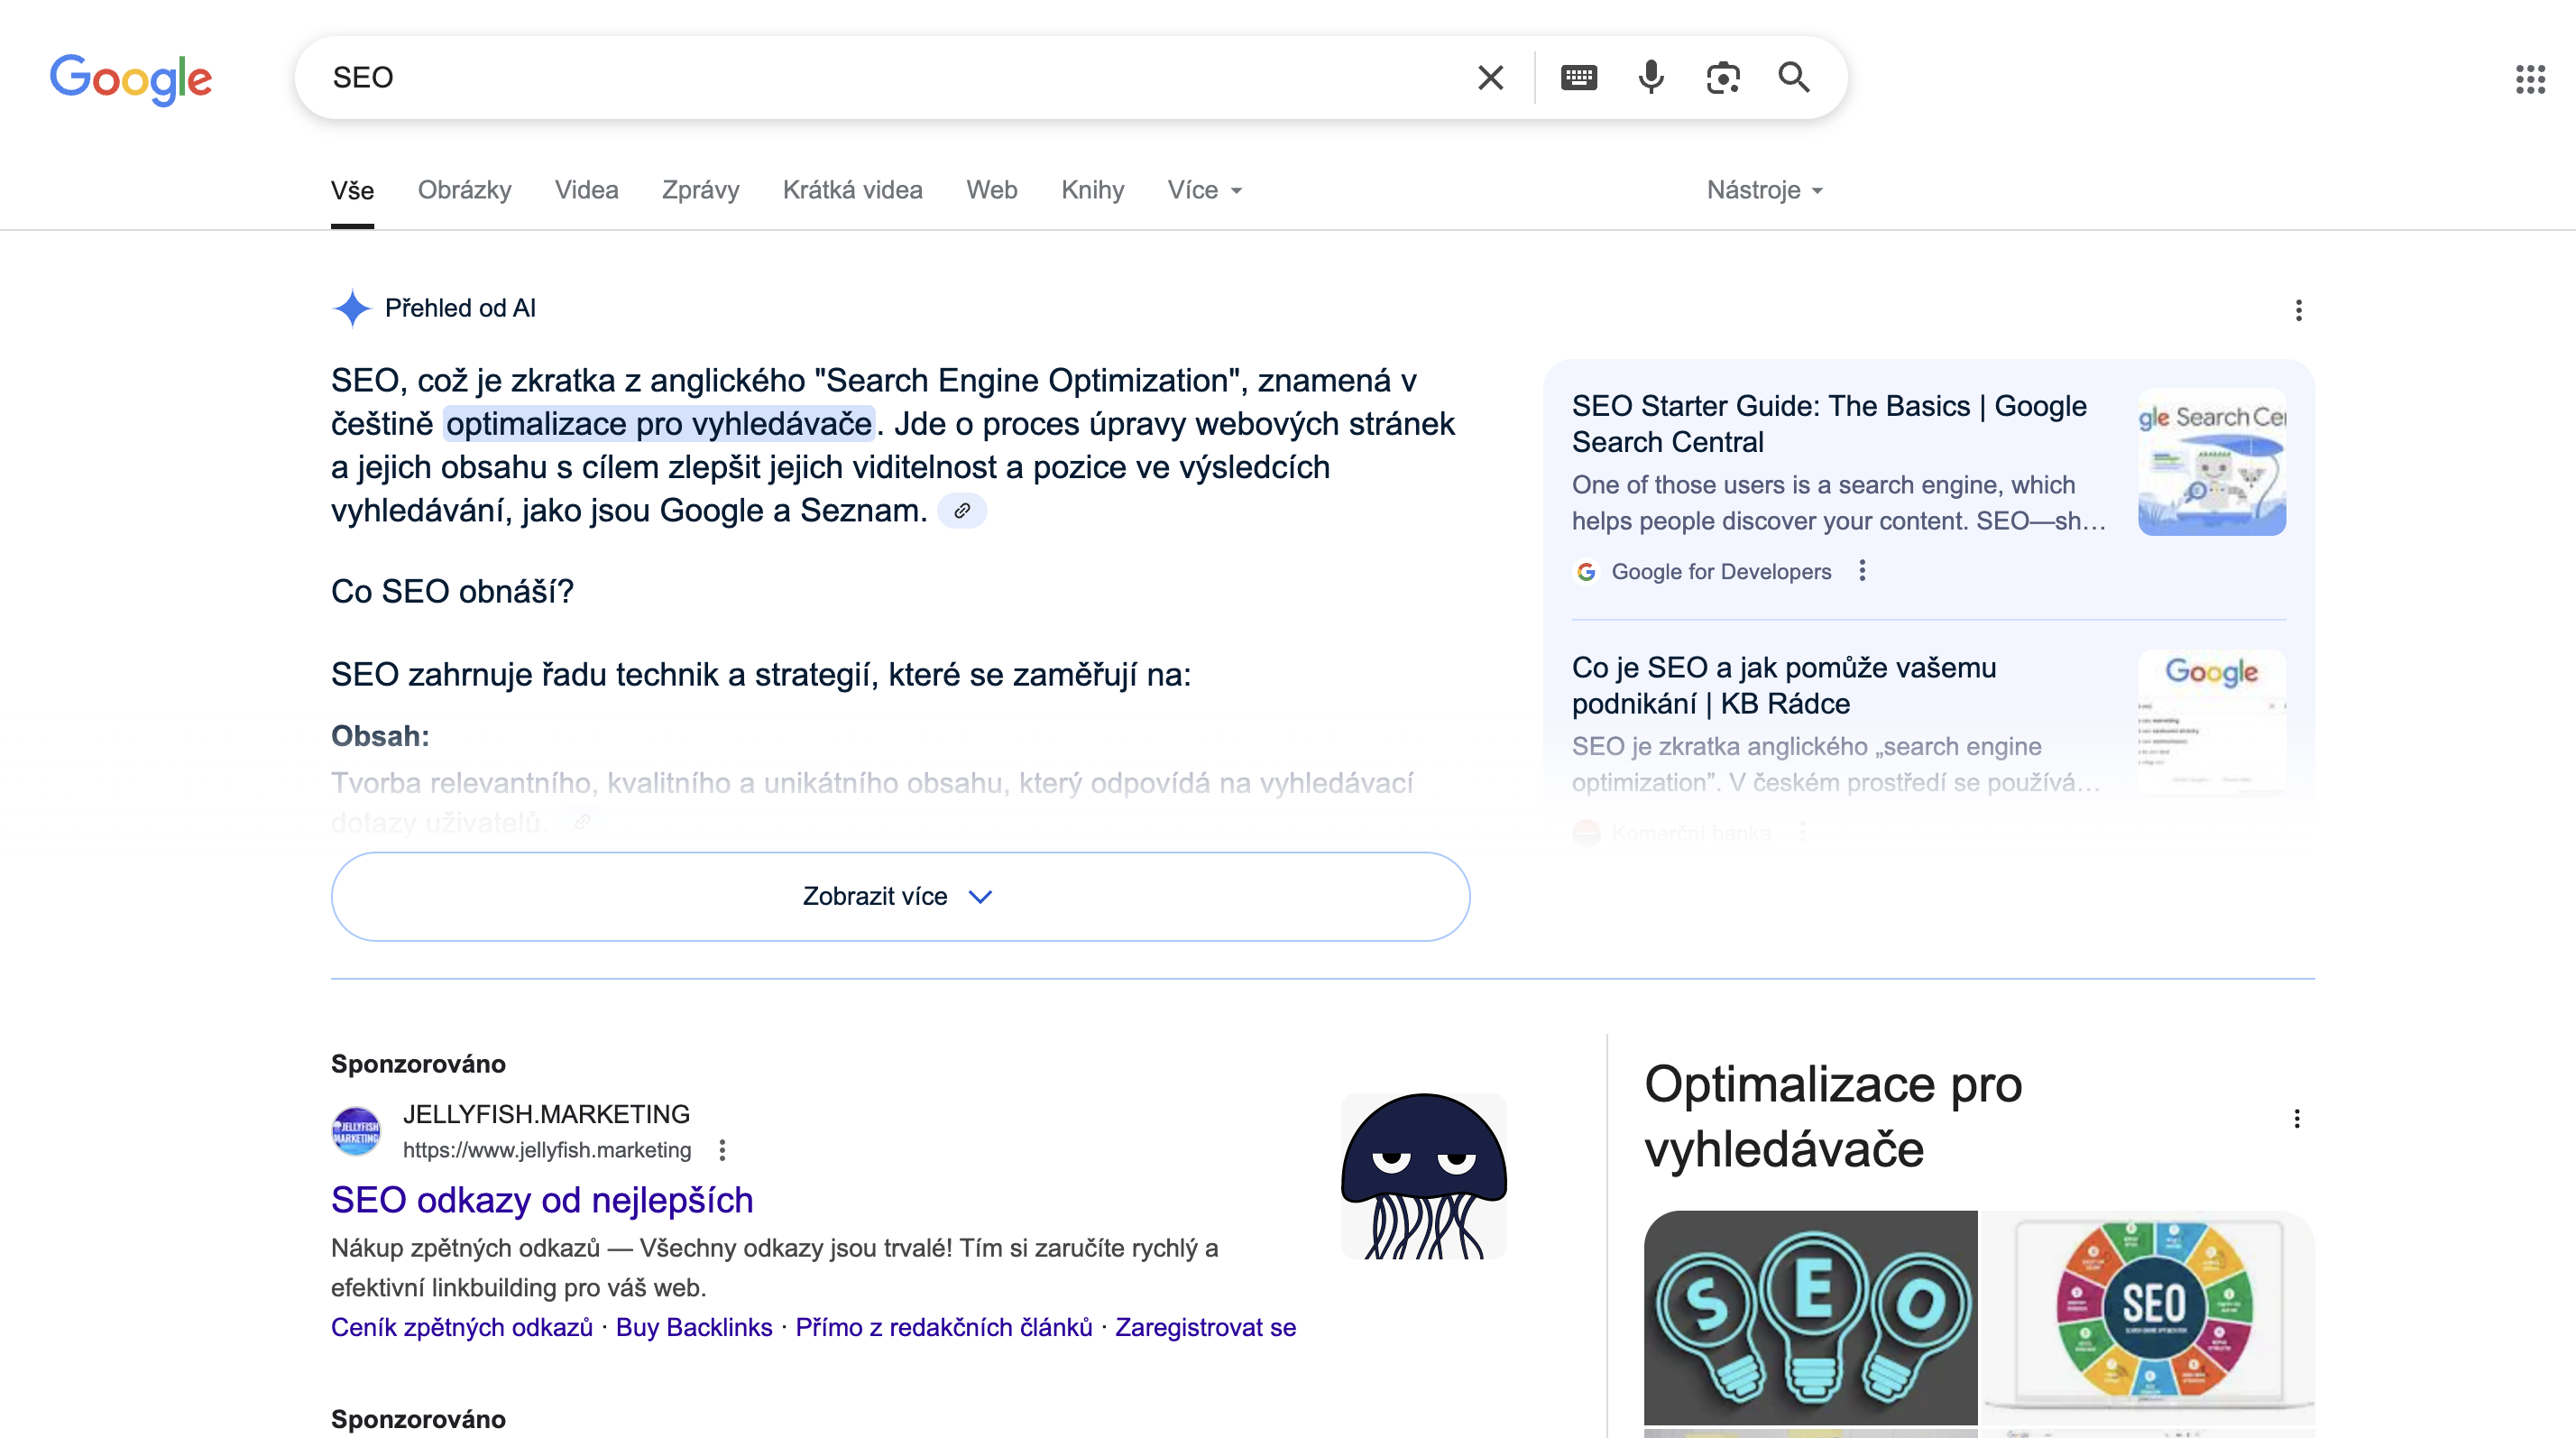
Task: Open search by image camera icon
Action: [1723, 77]
